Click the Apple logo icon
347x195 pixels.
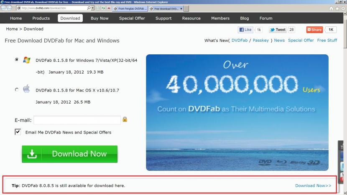coord(26,89)
